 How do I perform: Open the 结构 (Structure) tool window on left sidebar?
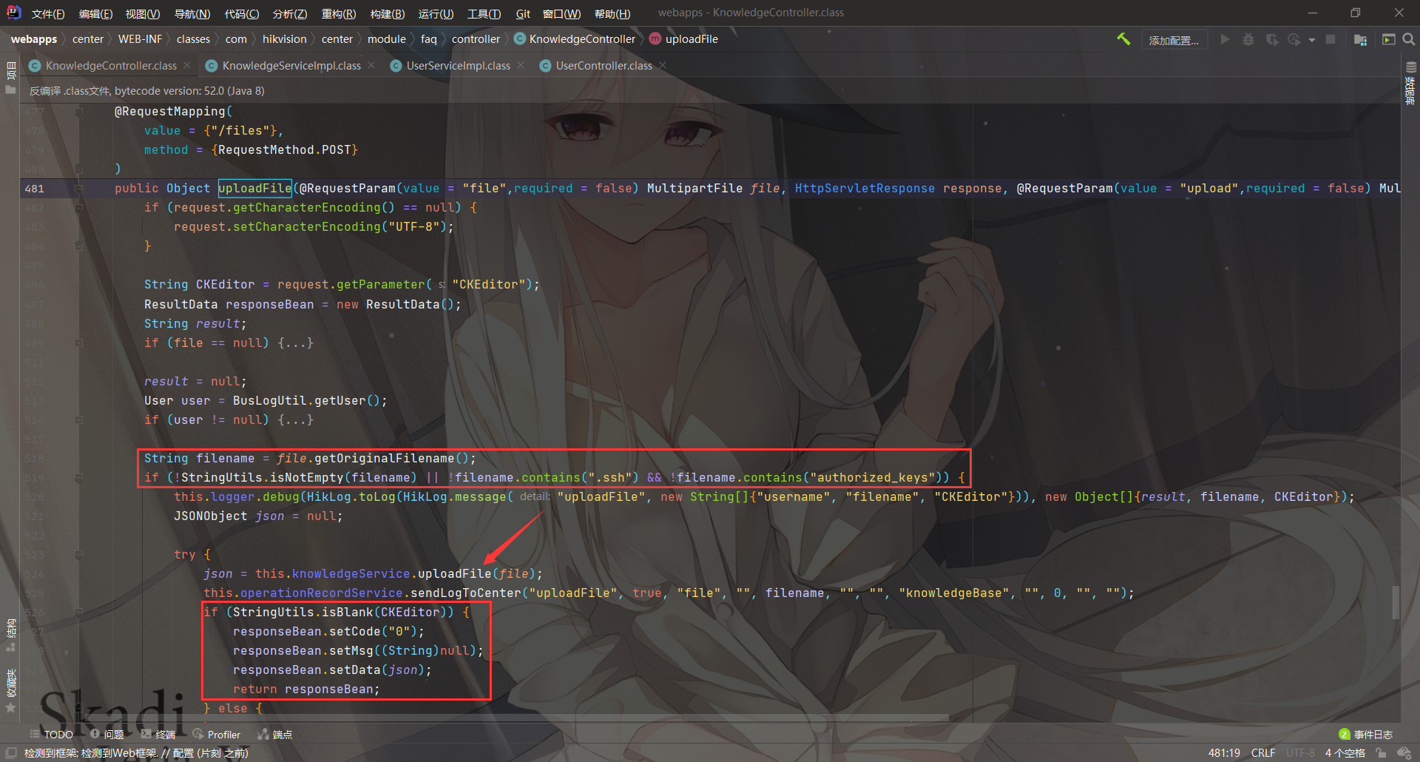coord(10,634)
